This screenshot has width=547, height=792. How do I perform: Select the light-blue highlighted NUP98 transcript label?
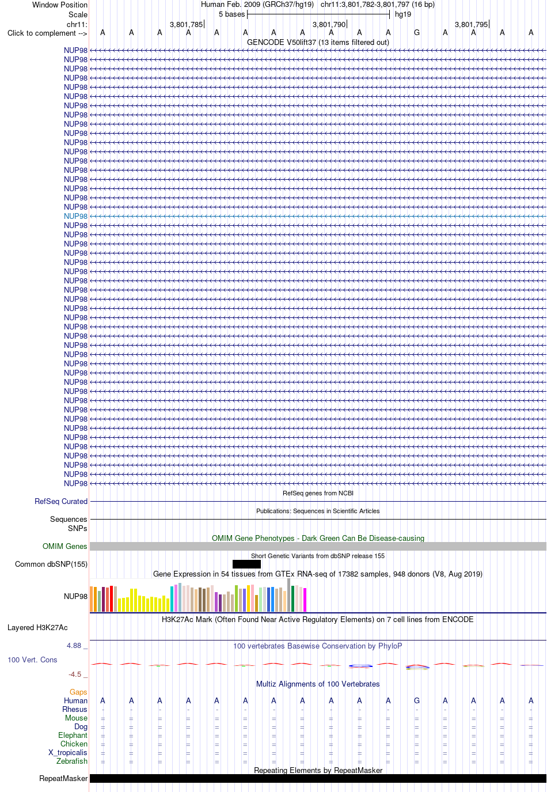point(76,216)
